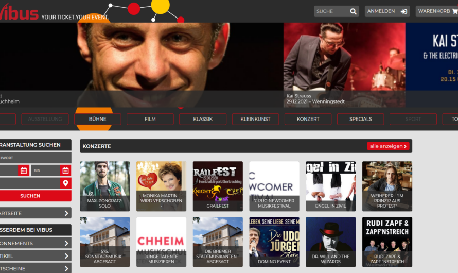Select the Kleinkunst category
Screen dimensions: 458x273
coord(255,119)
